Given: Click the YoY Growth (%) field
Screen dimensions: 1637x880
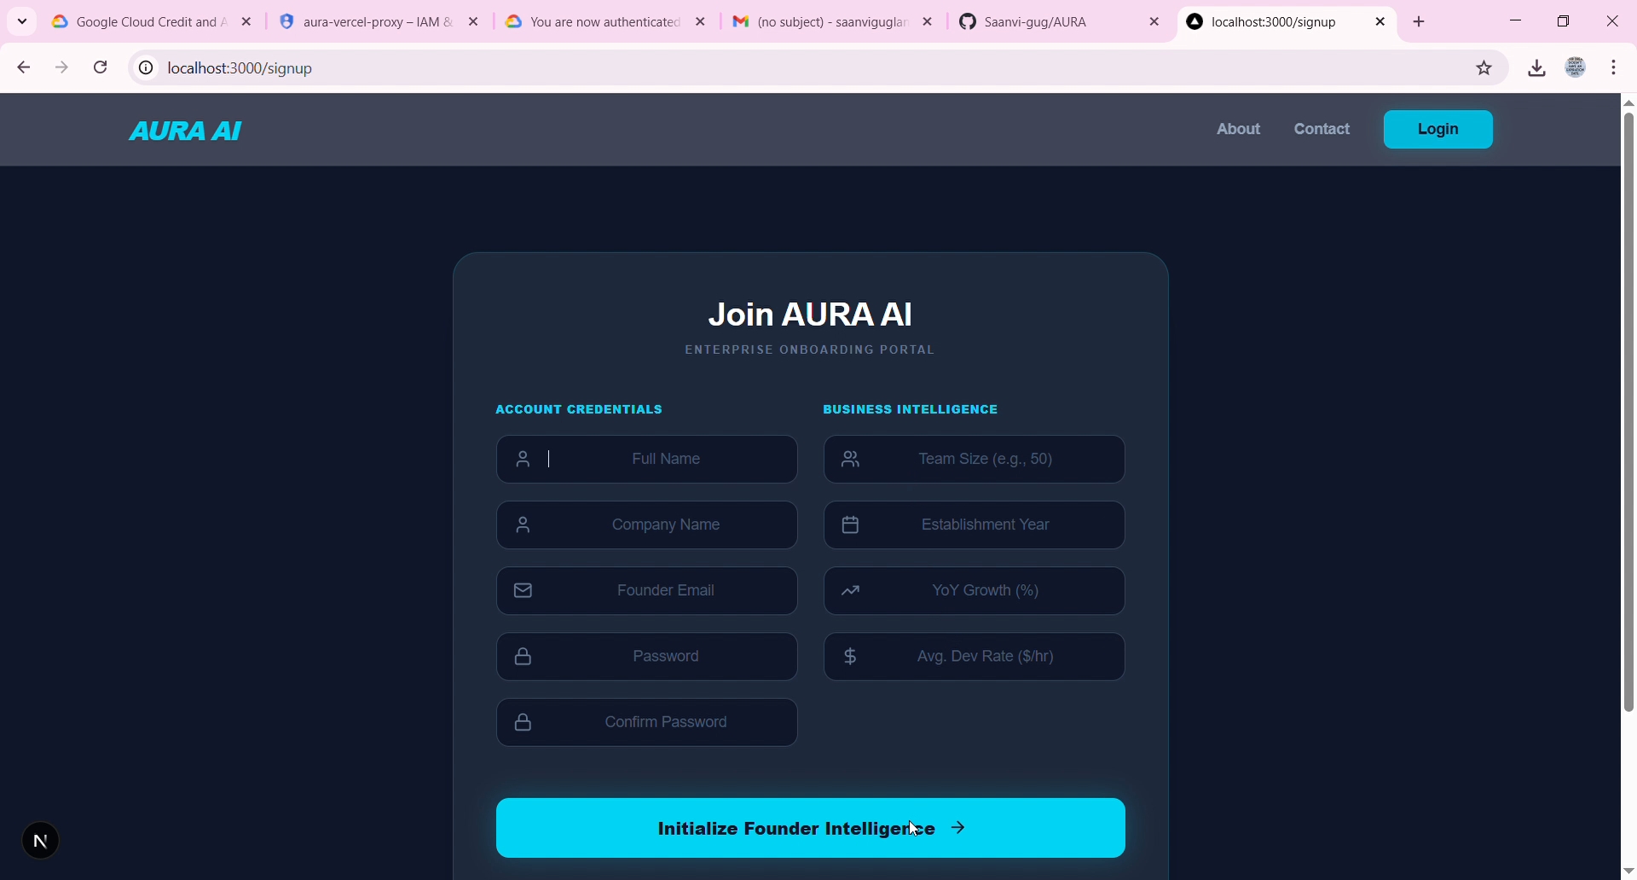Looking at the screenshot, I should 975,591.
